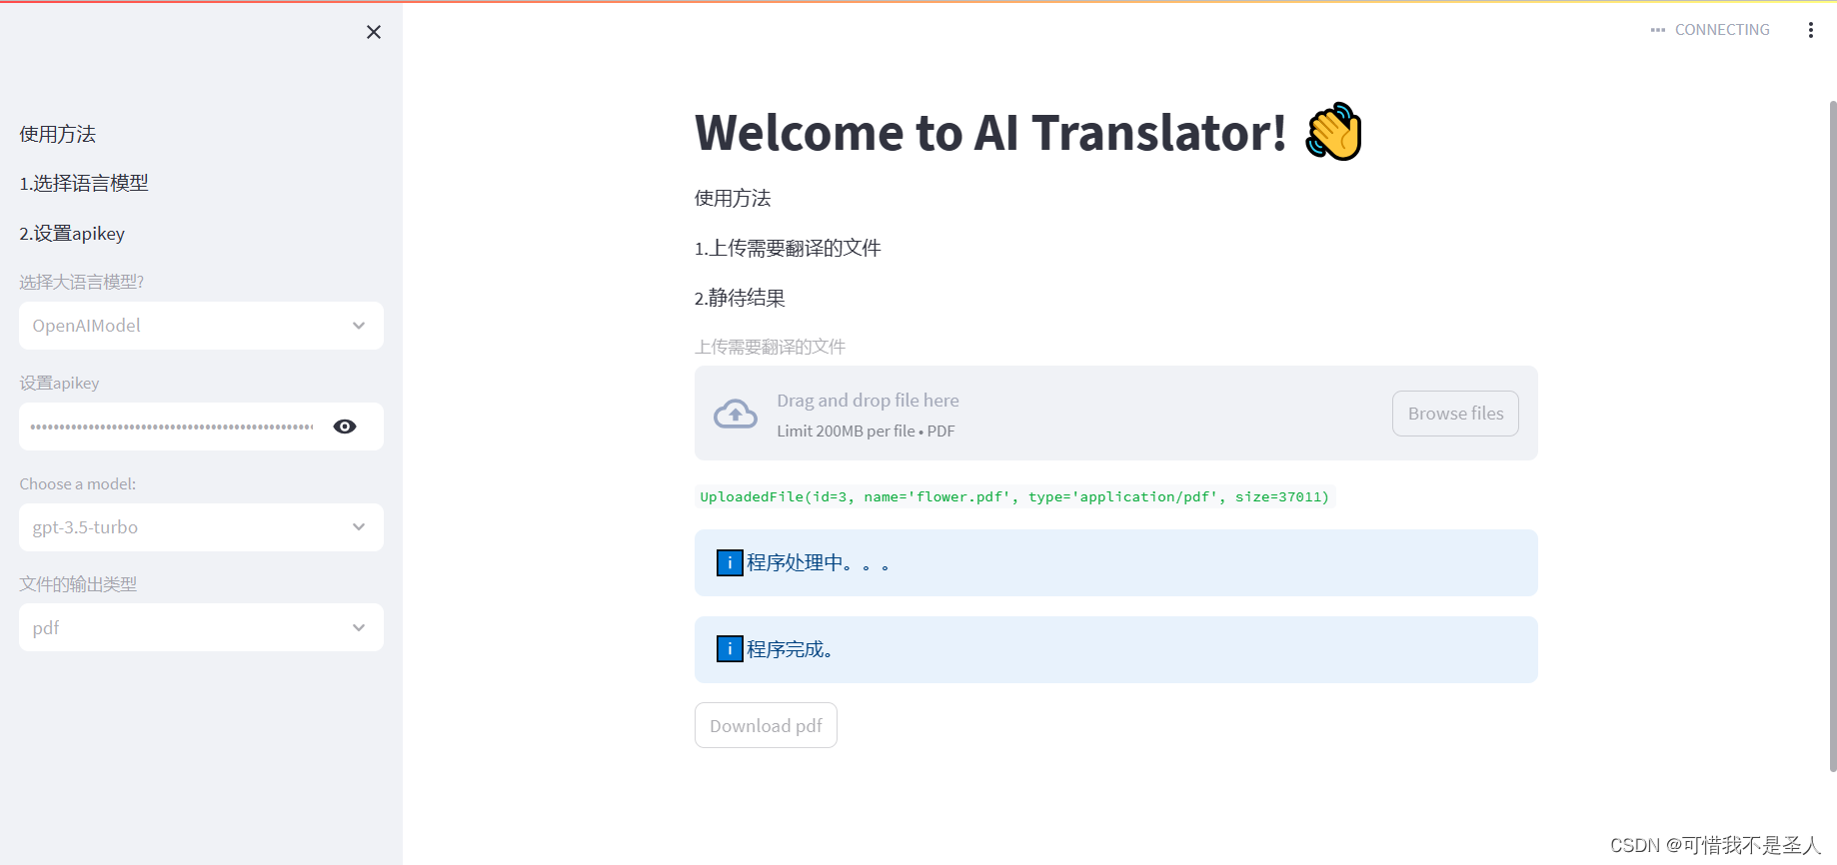
Task: Click main text 2.静待结果
Action: click(x=740, y=298)
